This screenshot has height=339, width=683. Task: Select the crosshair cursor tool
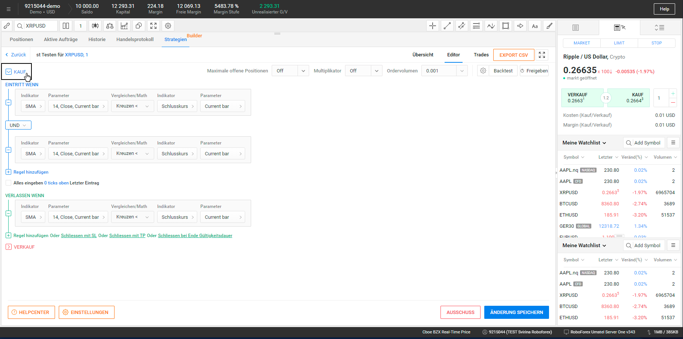pos(433,26)
